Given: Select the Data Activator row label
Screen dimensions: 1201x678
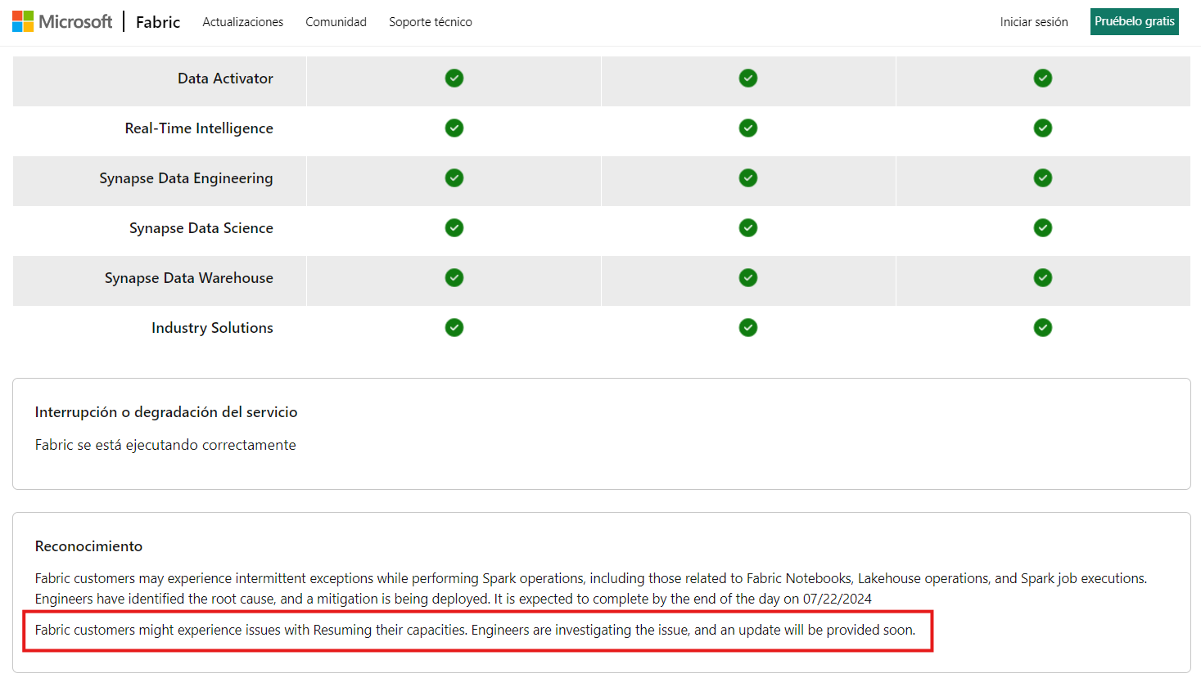Looking at the screenshot, I should click(x=225, y=79).
